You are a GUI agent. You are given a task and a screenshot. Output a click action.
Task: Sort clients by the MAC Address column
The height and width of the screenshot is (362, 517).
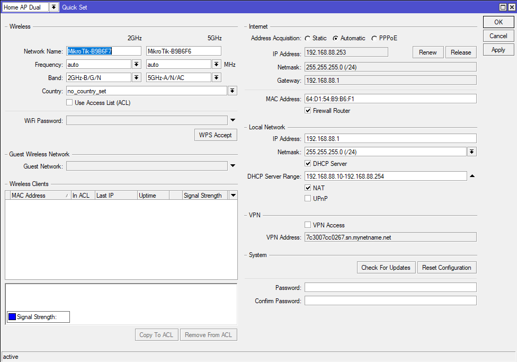[40, 196]
